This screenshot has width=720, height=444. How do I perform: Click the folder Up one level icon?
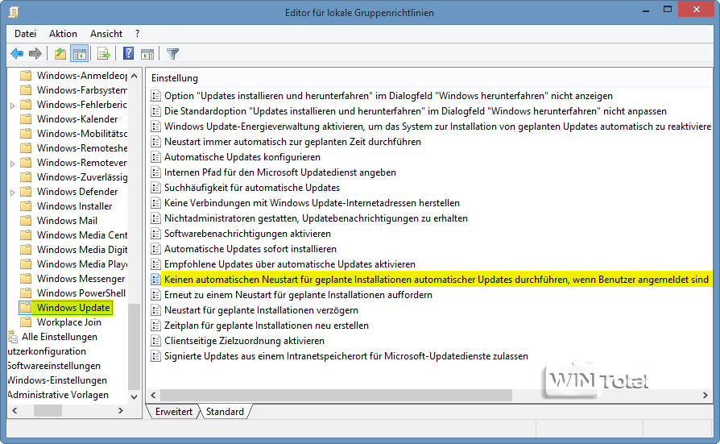(x=60, y=54)
